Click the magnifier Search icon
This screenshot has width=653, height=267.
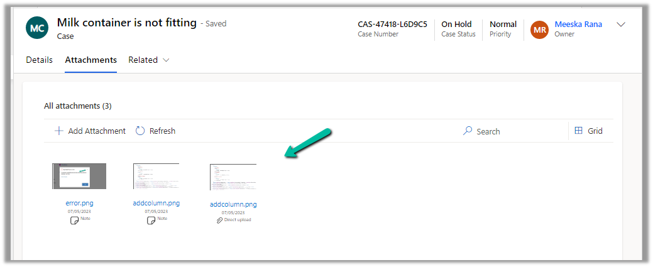[x=468, y=131]
